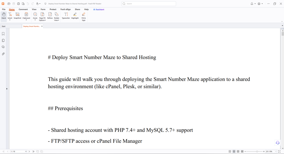The image size is (284, 154).
Task: Choose the Highlight tool
Action: [75, 16]
